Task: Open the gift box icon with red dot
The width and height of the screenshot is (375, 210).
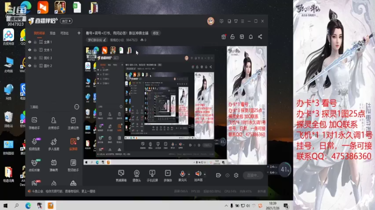Action: (x=224, y=37)
